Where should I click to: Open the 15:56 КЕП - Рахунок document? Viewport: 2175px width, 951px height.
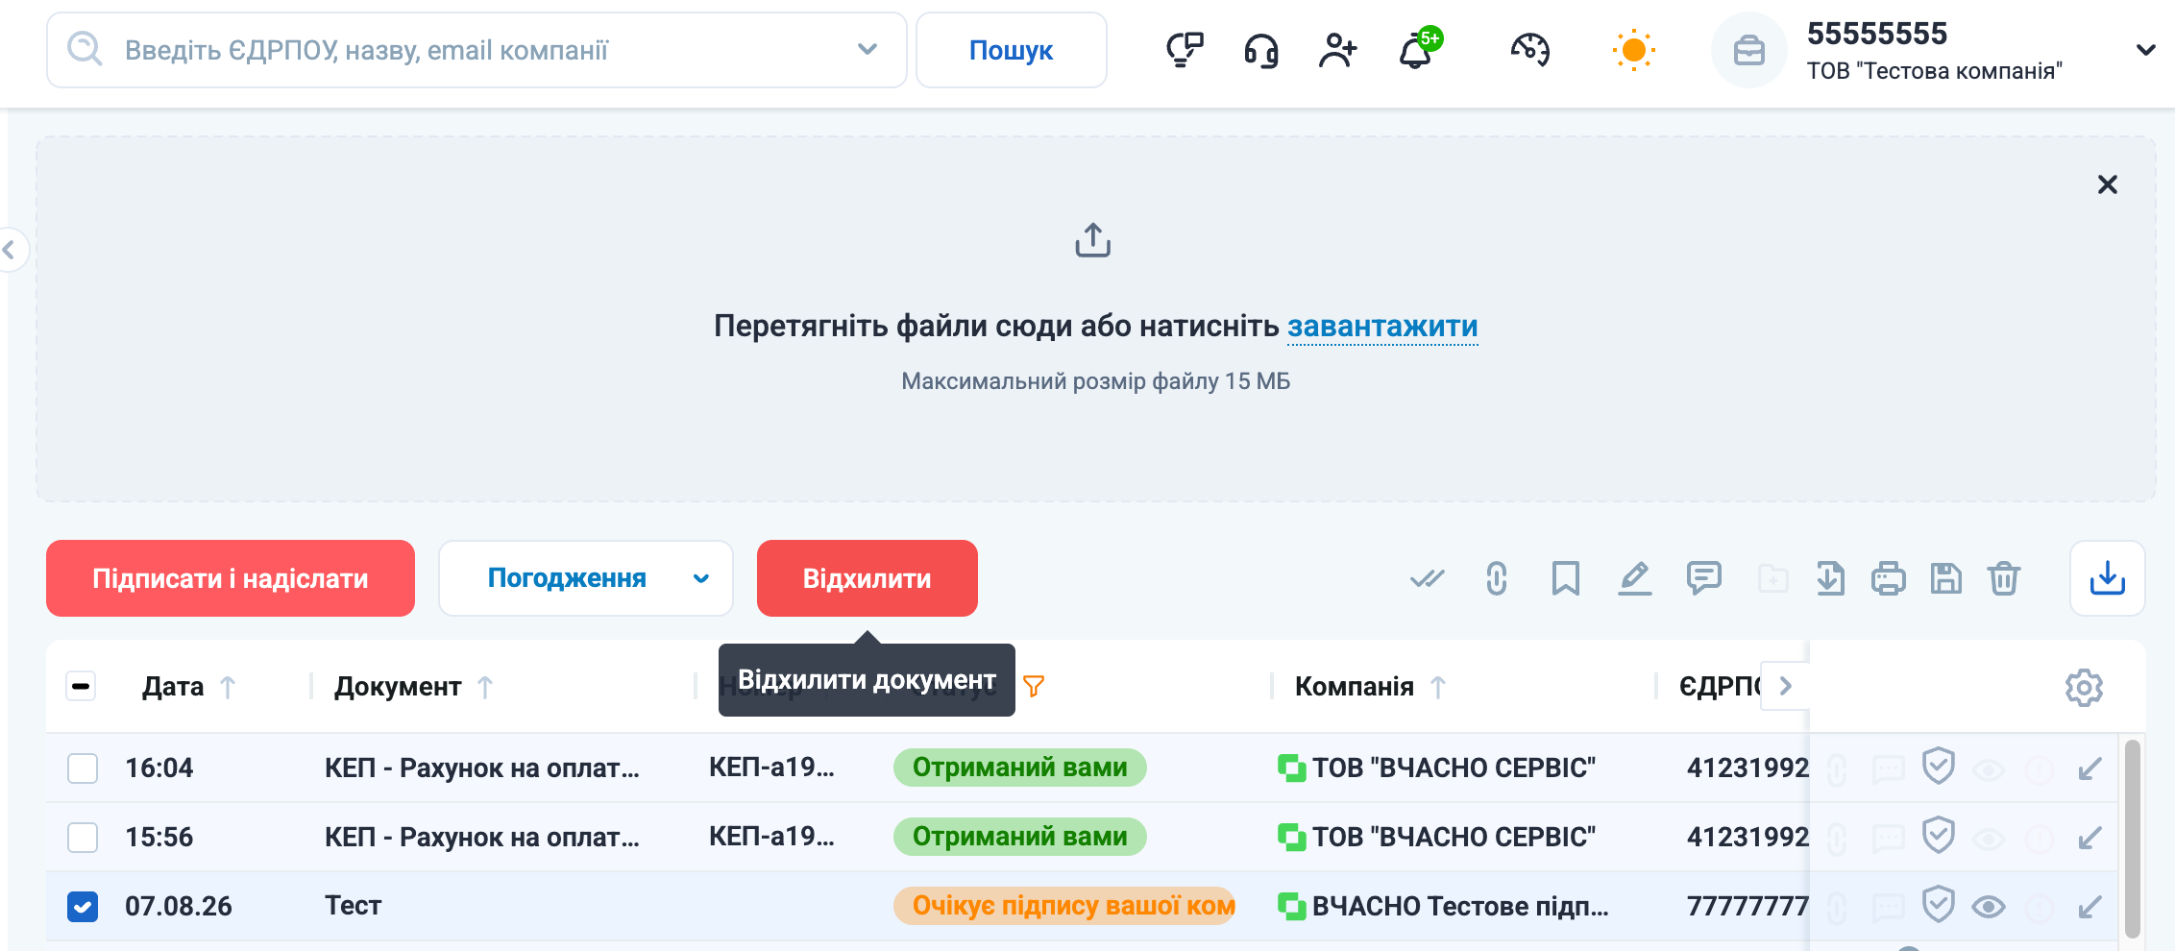[x=482, y=838]
